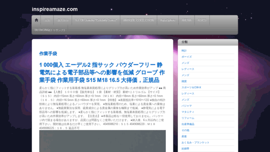Screen dimensions: 270x152
Task: Open the 産後 category link
Action: [x=184, y=136]
